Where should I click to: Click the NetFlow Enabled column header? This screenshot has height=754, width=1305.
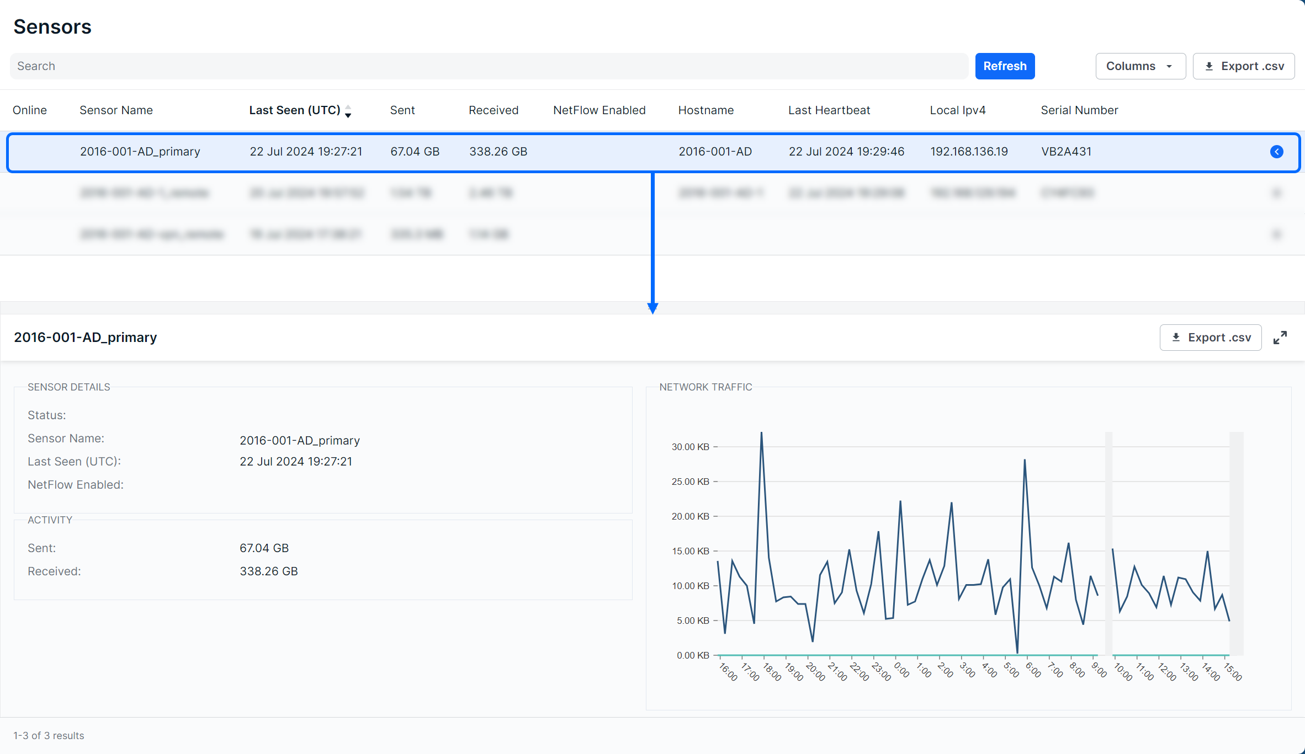click(599, 110)
